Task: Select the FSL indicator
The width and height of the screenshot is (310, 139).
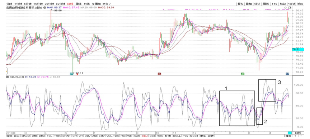Action: tap(50, 136)
